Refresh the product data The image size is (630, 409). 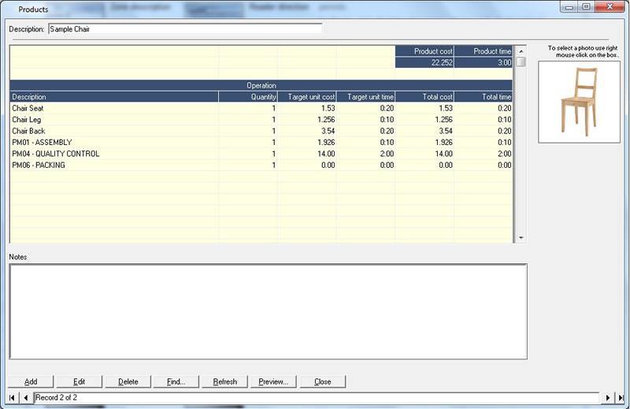224,381
